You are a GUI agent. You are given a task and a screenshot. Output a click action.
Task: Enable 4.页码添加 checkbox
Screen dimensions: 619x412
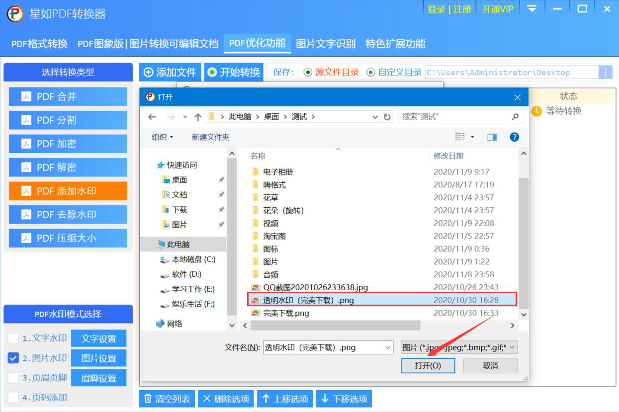pyautogui.click(x=13, y=398)
